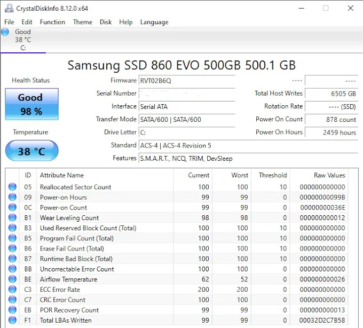Click the Serial Number field
The image size is (363, 328).
pyautogui.click(x=187, y=94)
